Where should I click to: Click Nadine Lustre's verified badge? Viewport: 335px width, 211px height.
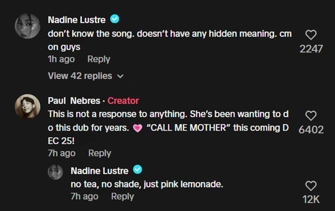[x=115, y=19]
